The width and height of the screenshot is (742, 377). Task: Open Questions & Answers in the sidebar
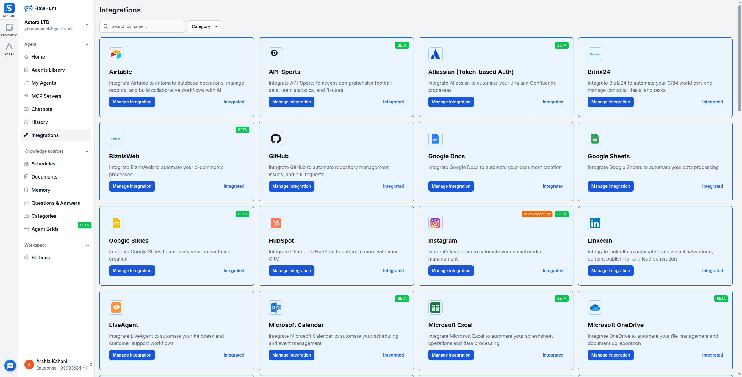56,203
